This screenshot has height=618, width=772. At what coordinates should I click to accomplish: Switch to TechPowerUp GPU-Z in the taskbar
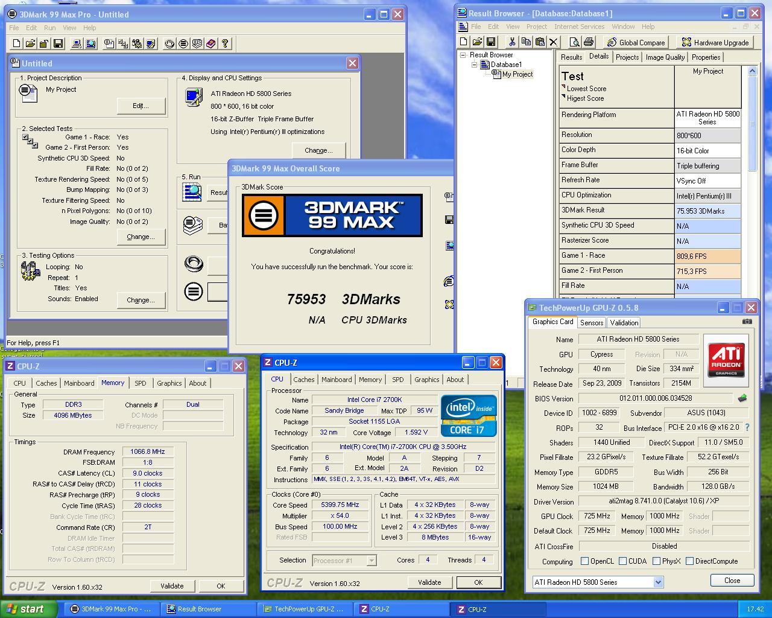[304, 609]
